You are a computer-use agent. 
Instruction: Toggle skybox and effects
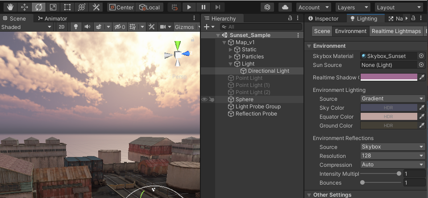pyautogui.click(x=99, y=27)
